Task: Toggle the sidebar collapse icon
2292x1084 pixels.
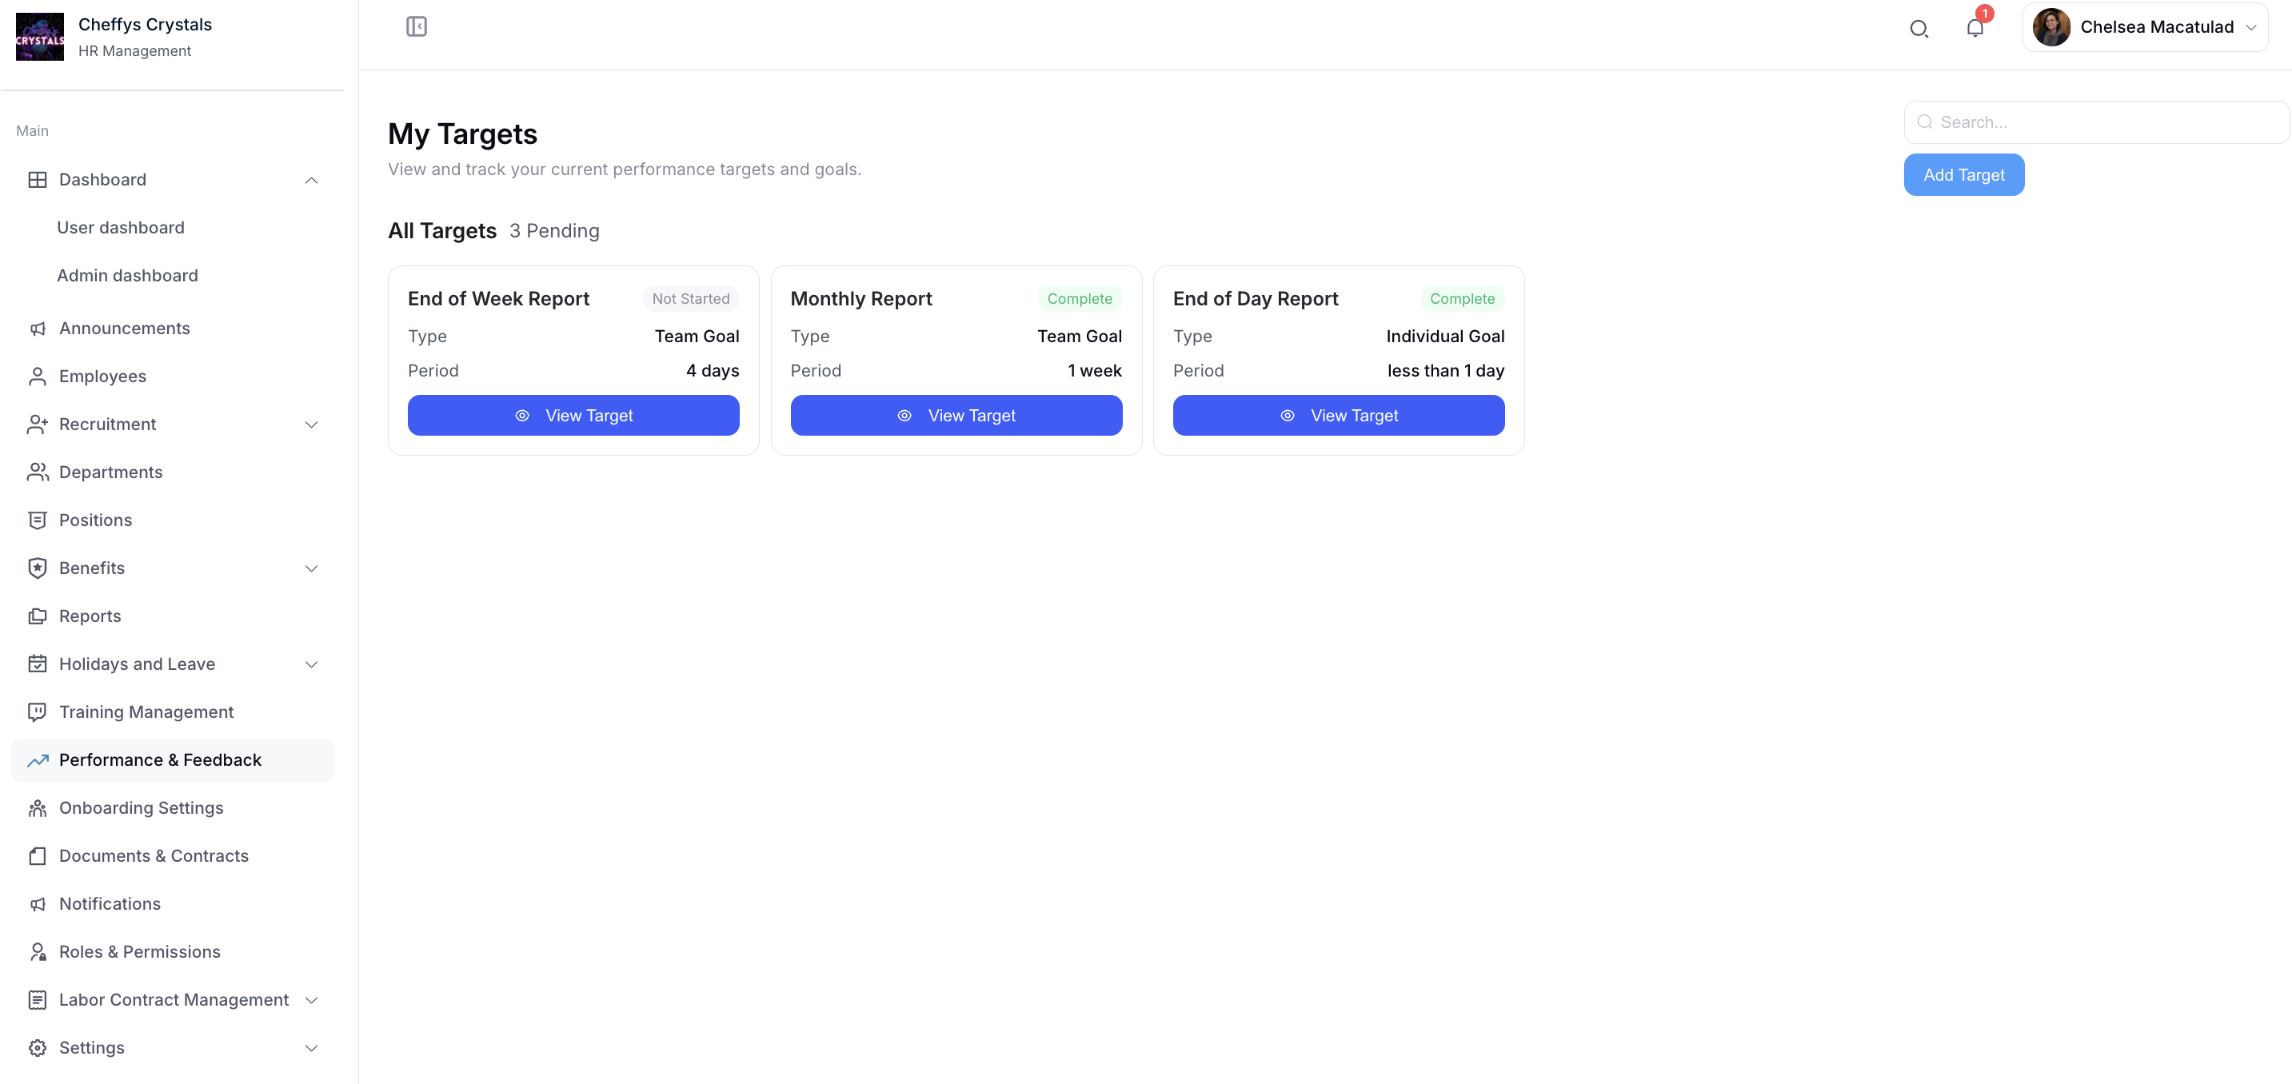Action: point(417,26)
